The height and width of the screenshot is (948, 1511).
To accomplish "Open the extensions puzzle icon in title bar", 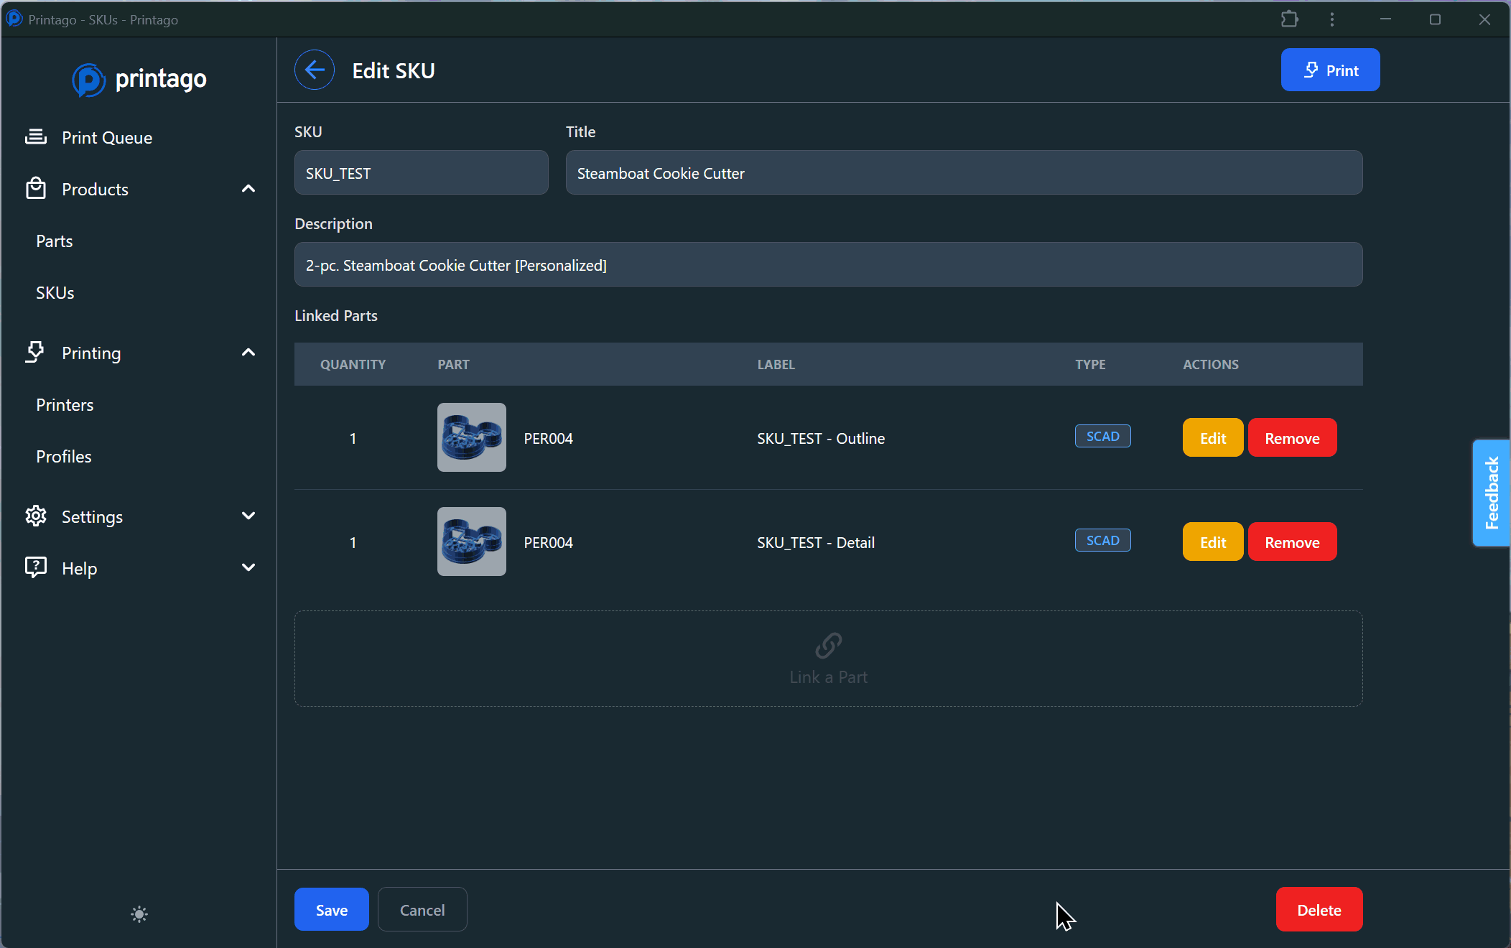I will [1290, 19].
